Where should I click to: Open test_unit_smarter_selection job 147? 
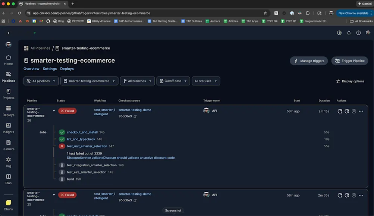pyautogui.click(x=87, y=146)
